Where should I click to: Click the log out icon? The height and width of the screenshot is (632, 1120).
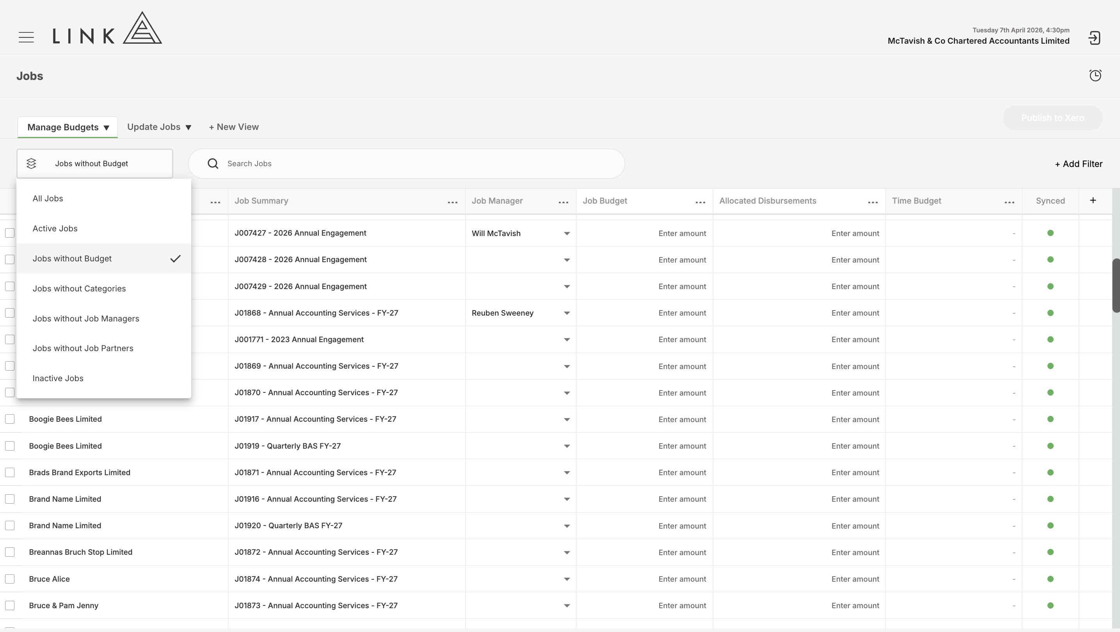[x=1094, y=38]
